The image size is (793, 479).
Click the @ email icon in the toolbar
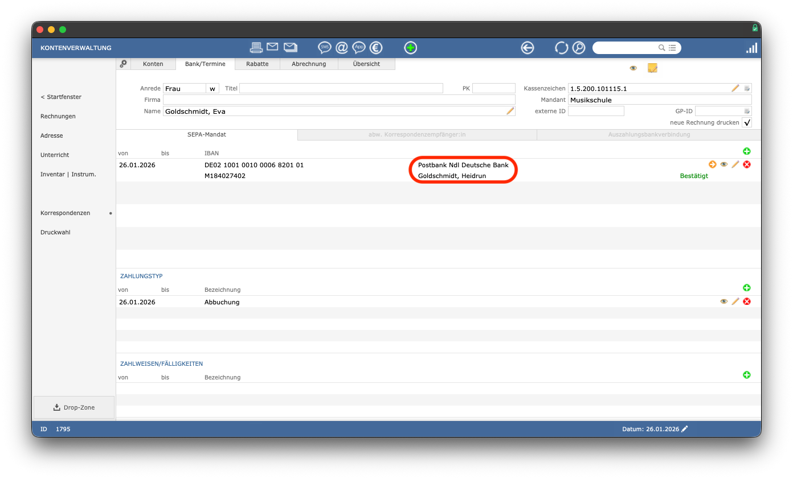342,48
